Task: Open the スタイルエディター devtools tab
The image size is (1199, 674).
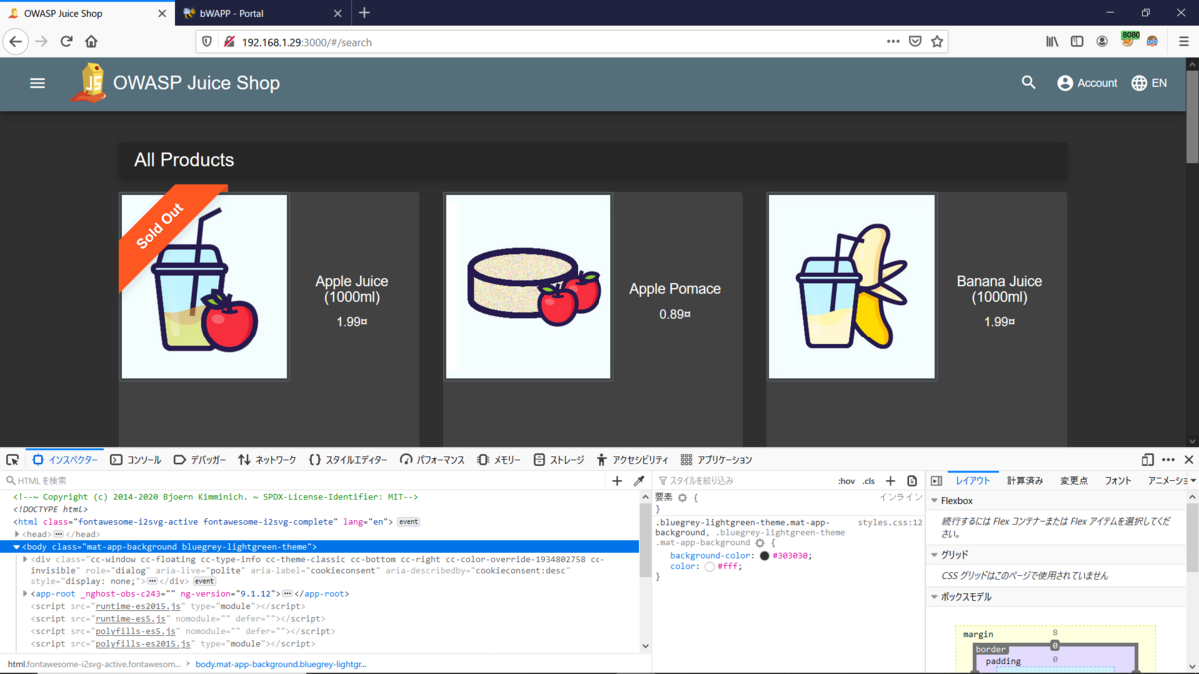Action: 348,460
